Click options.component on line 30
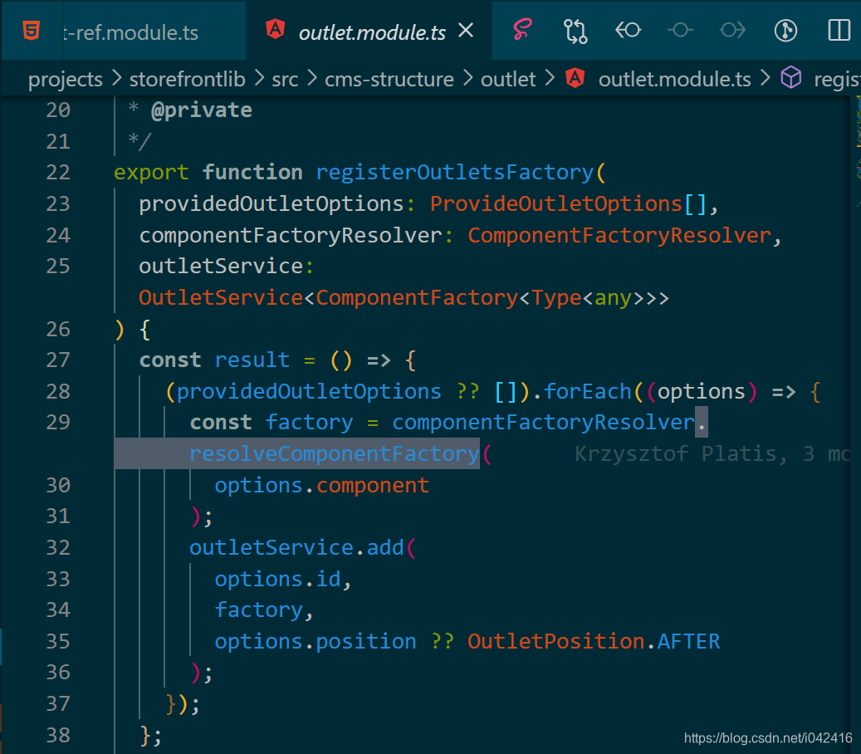Screen dimensions: 861x754 [x=322, y=486]
